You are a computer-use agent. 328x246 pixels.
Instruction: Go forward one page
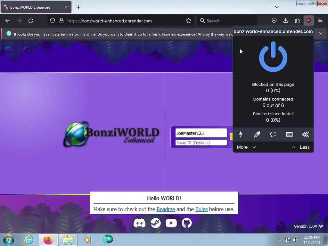coord(19,20)
